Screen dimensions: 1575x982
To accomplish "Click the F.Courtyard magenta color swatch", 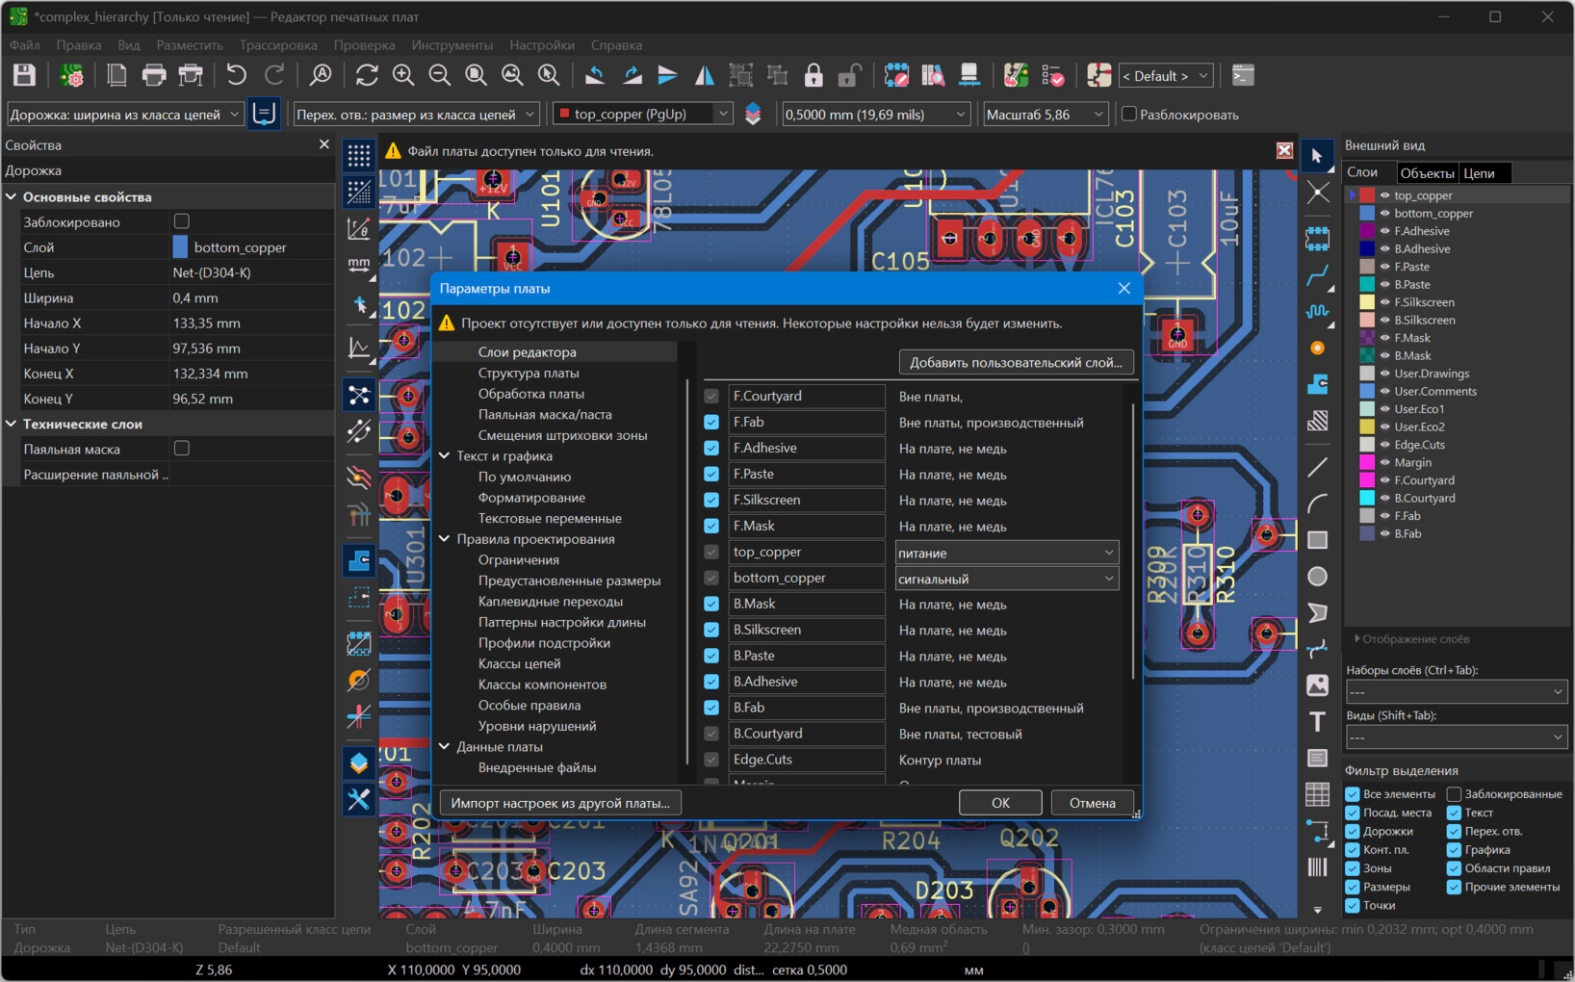I will pyautogui.click(x=1367, y=480).
